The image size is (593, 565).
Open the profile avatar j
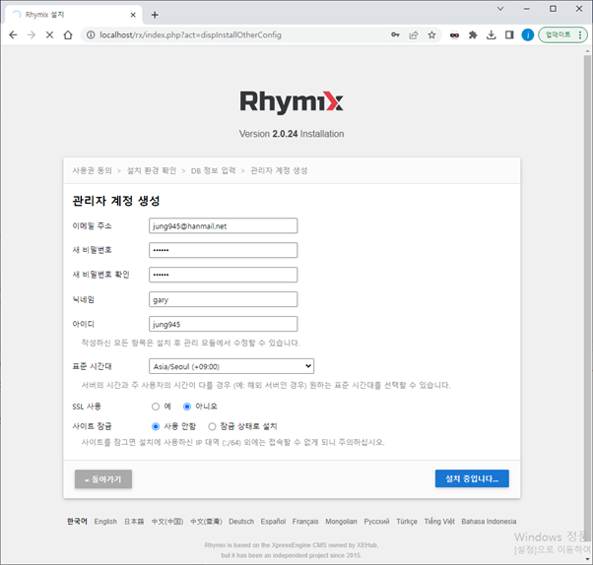[x=528, y=35]
